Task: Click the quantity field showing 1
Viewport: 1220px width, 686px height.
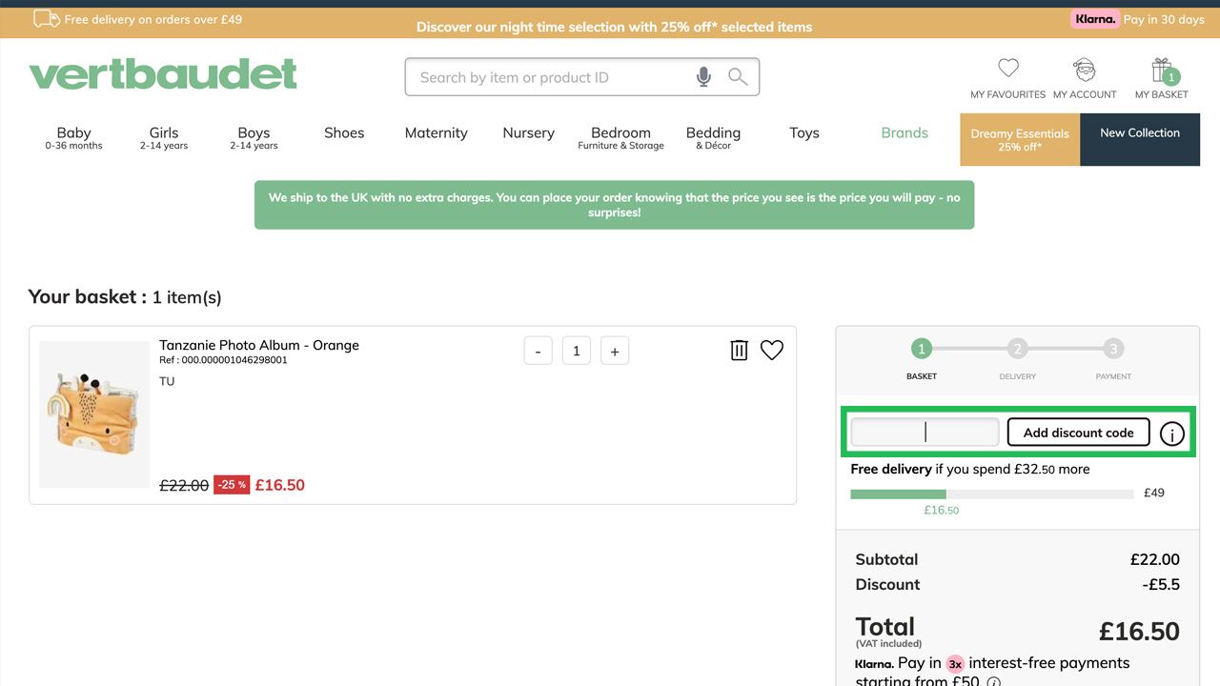Action: [576, 351]
